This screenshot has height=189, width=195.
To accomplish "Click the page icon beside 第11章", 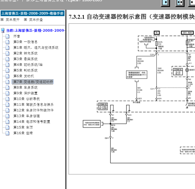I will pos(8,105).
